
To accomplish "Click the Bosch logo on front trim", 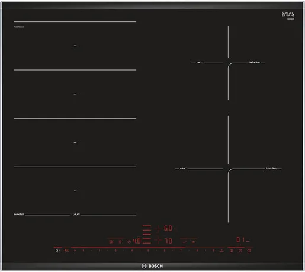I will click(x=152, y=266).
